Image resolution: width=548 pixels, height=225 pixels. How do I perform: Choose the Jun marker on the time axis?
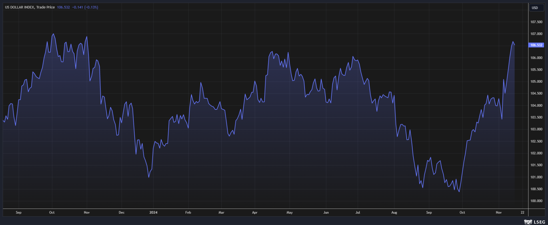click(326, 212)
